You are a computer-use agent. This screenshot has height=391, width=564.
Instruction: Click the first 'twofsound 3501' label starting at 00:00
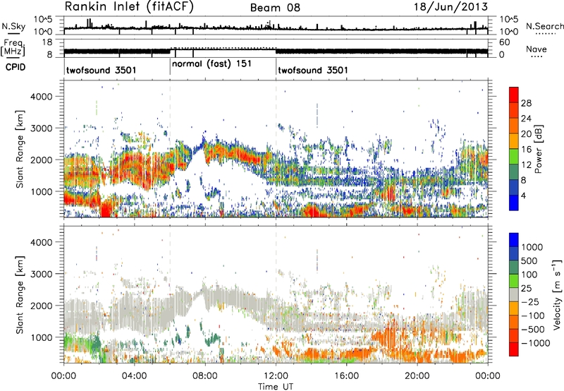pos(101,70)
